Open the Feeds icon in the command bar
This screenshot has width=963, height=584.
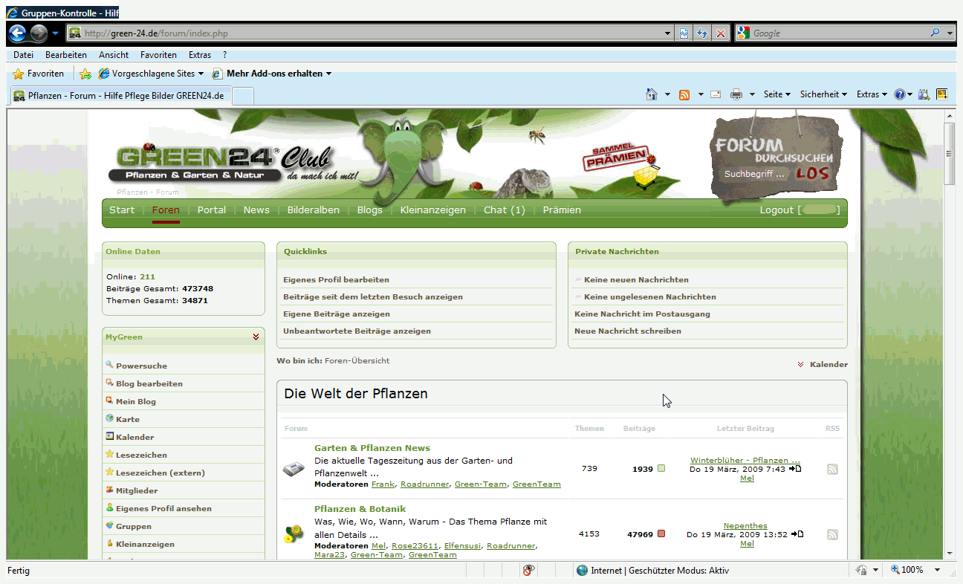click(684, 94)
